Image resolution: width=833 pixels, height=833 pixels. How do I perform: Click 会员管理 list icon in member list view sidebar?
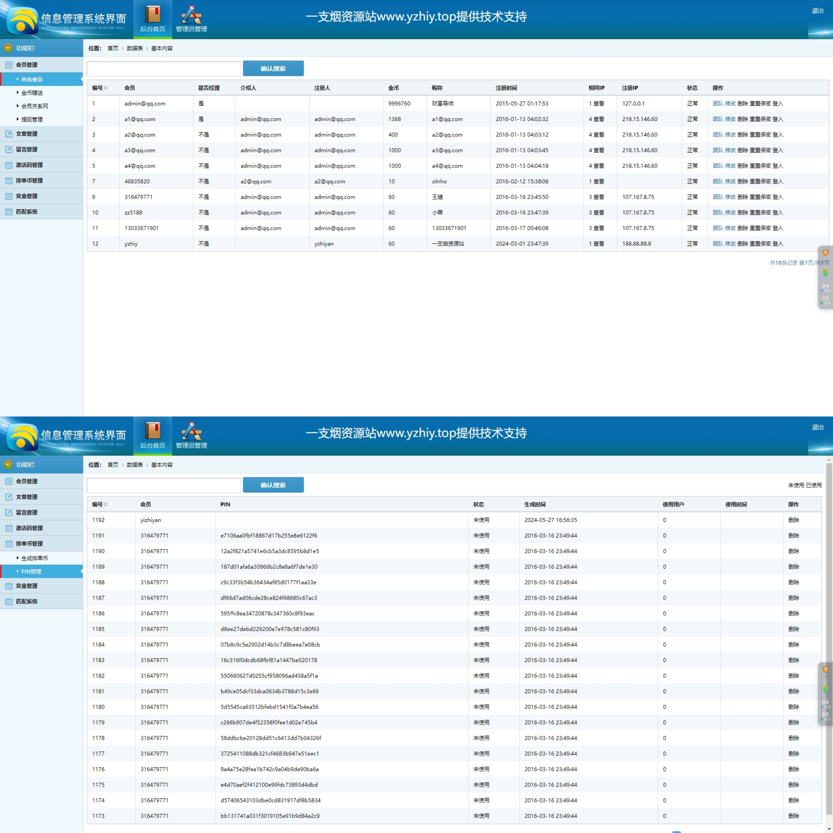(9, 65)
